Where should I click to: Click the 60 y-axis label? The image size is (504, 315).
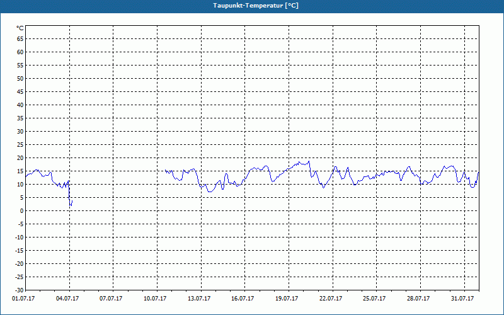point(20,52)
